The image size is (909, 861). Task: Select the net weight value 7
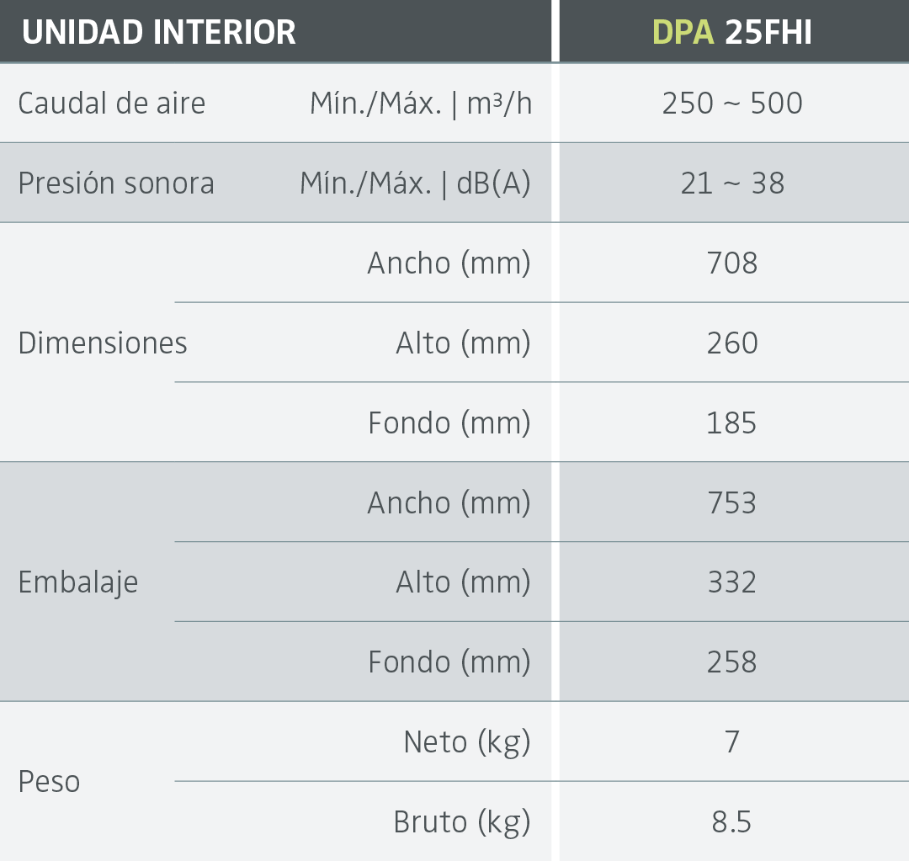tap(732, 742)
